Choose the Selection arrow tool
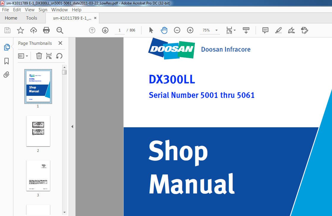Image resolution: width=332 pixels, height=216 pixels. point(151,30)
